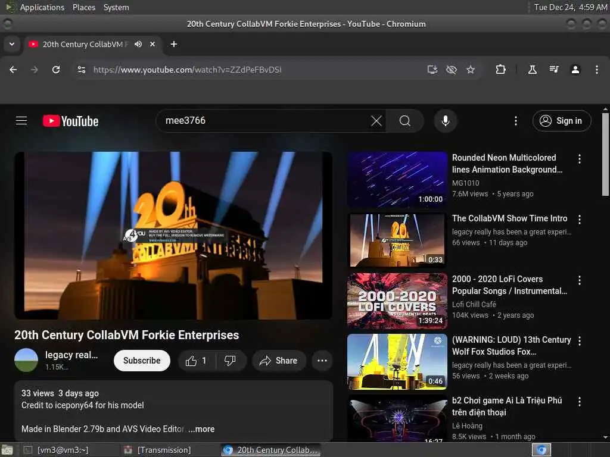Start voice search with microphone
The height and width of the screenshot is (457, 610).
(x=446, y=121)
